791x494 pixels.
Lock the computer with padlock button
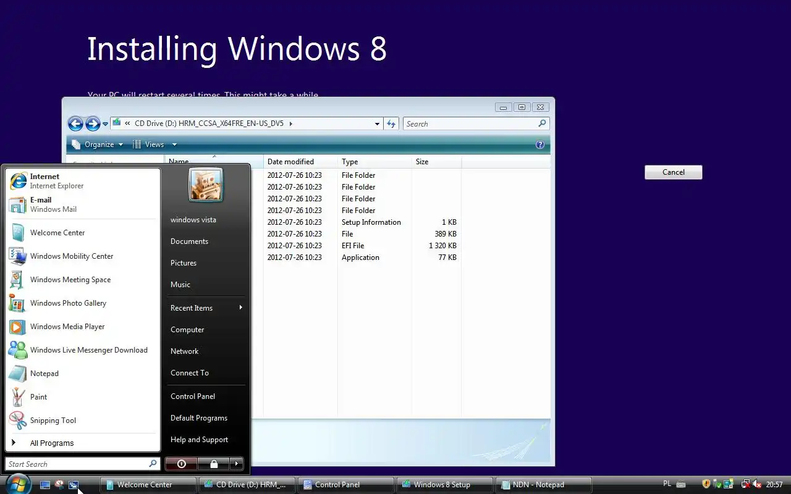point(213,463)
